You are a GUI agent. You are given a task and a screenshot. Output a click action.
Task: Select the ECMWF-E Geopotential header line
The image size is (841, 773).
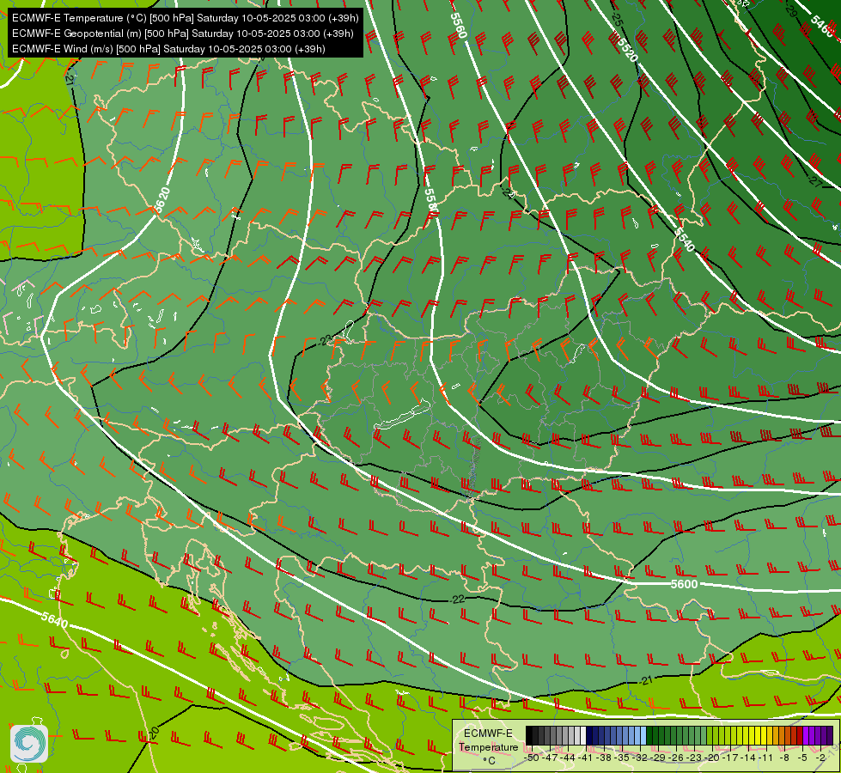click(x=183, y=33)
